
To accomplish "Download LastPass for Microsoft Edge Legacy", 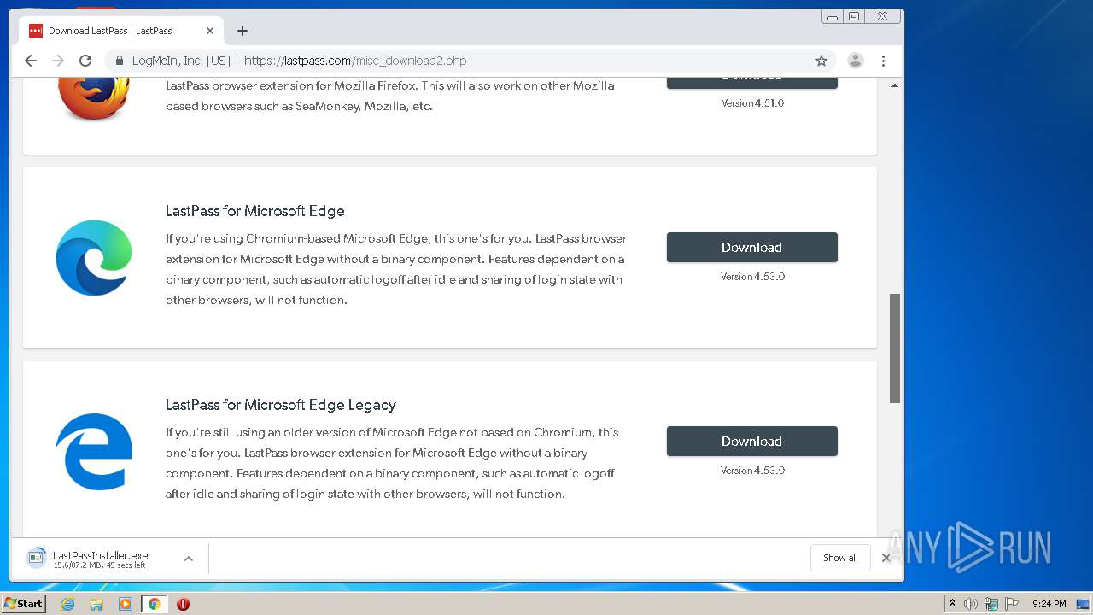I will coord(751,442).
